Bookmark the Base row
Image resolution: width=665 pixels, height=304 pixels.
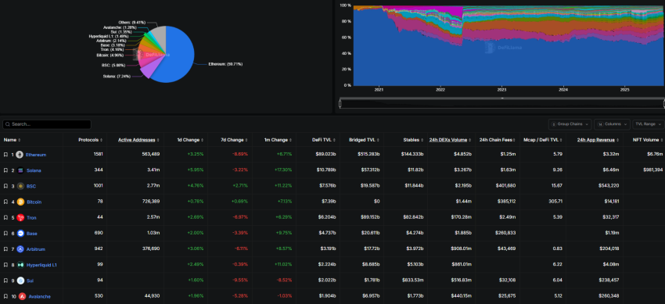tap(5, 234)
